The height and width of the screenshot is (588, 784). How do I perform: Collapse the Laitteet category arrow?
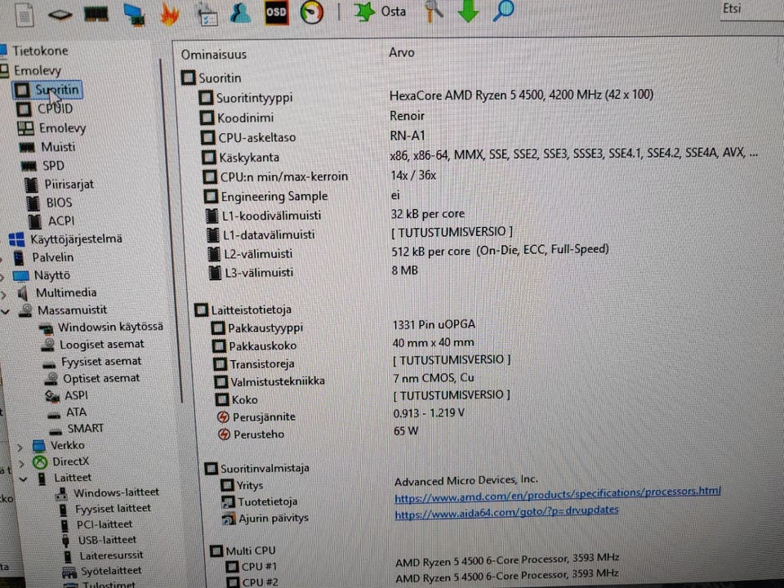(x=23, y=479)
